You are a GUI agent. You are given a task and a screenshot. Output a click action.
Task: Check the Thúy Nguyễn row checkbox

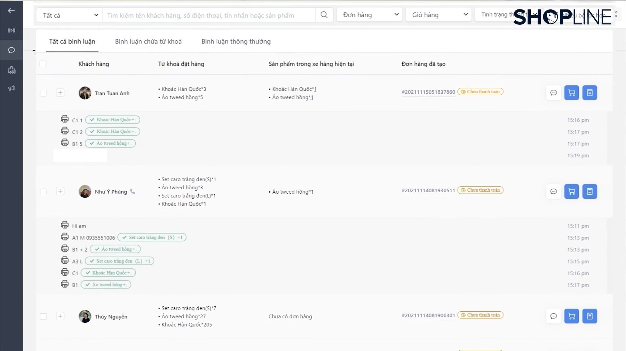(x=43, y=317)
